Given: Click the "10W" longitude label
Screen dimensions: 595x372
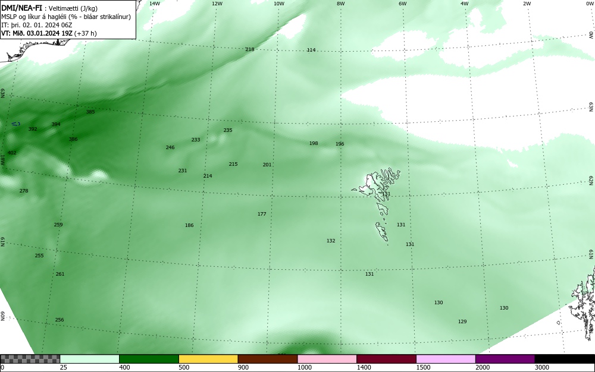Looking at the screenshot, I should [x=279, y=4].
